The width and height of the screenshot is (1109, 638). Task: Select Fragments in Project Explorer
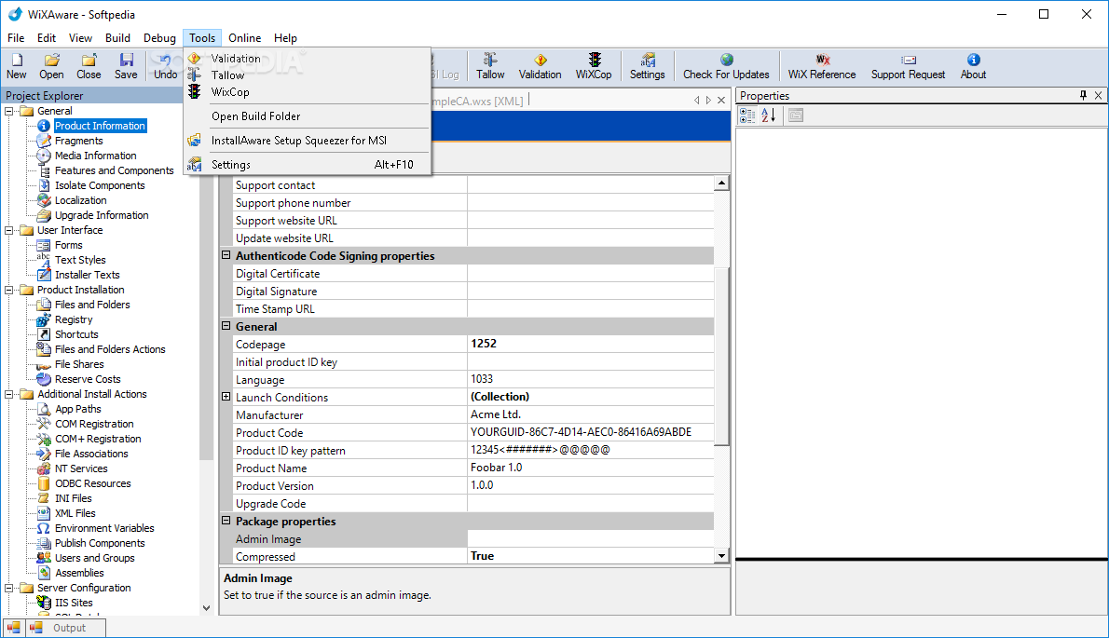click(78, 141)
